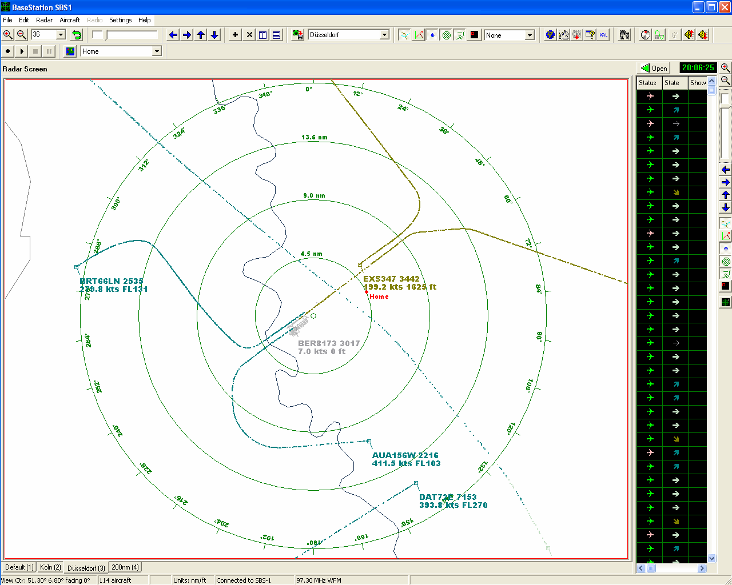Switch to the Default (1) tab
732x585 pixels.
point(19,567)
